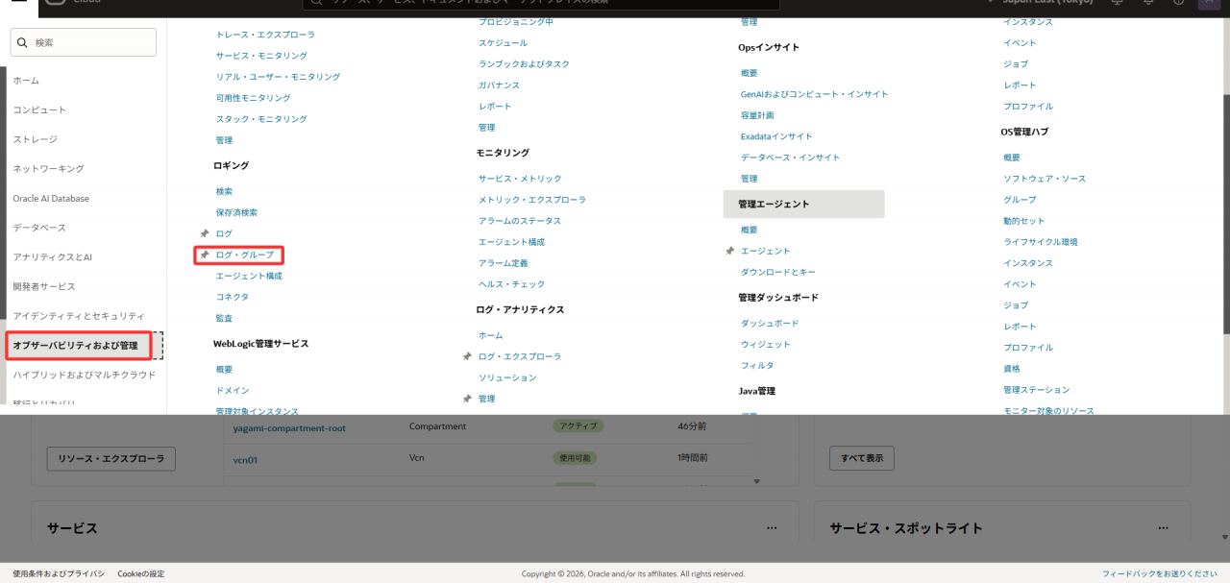Viewport: 1230px width, 583px height.
Task: Go to リアル・ユーザー・モニタリング
Action: [278, 77]
